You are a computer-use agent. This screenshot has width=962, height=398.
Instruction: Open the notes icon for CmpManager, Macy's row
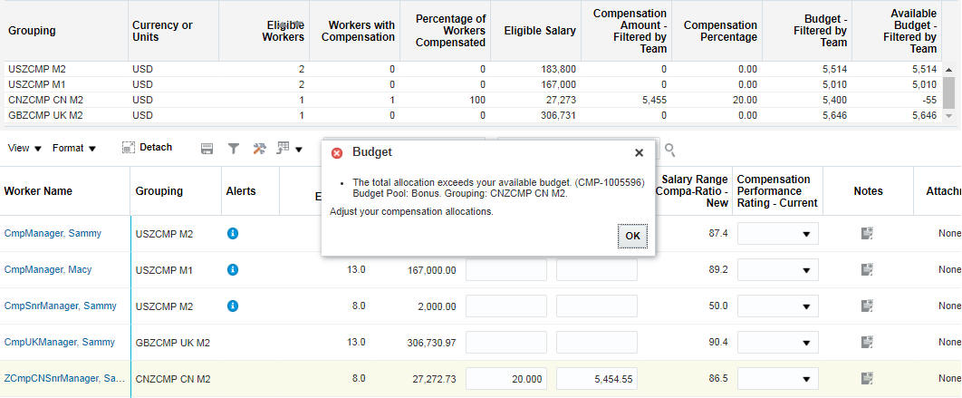[x=867, y=269]
